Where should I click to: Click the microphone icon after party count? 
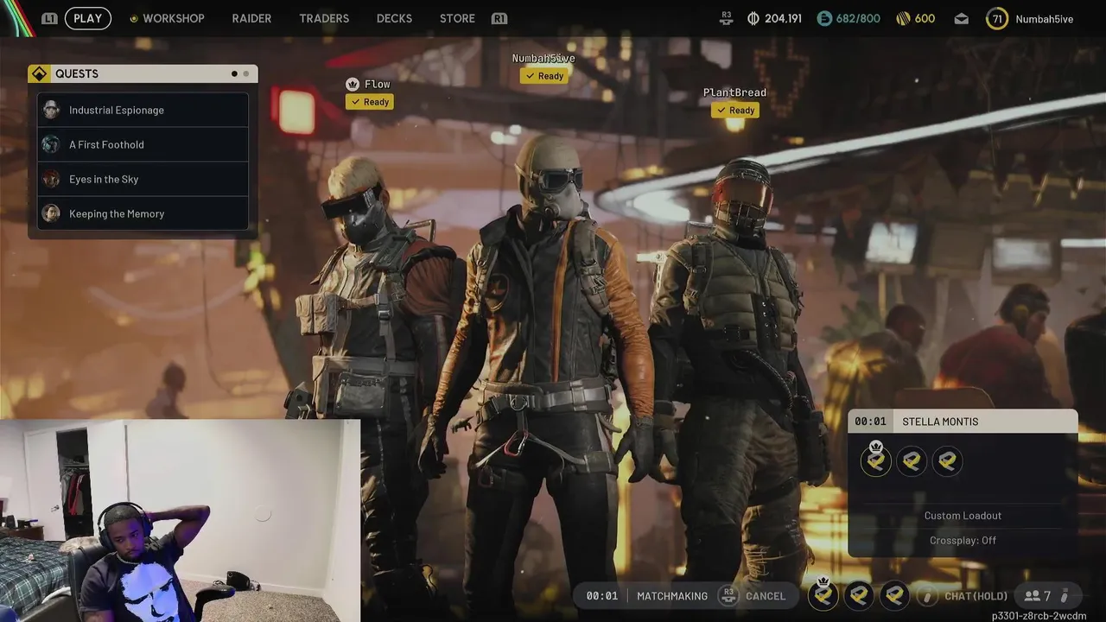tap(1065, 596)
